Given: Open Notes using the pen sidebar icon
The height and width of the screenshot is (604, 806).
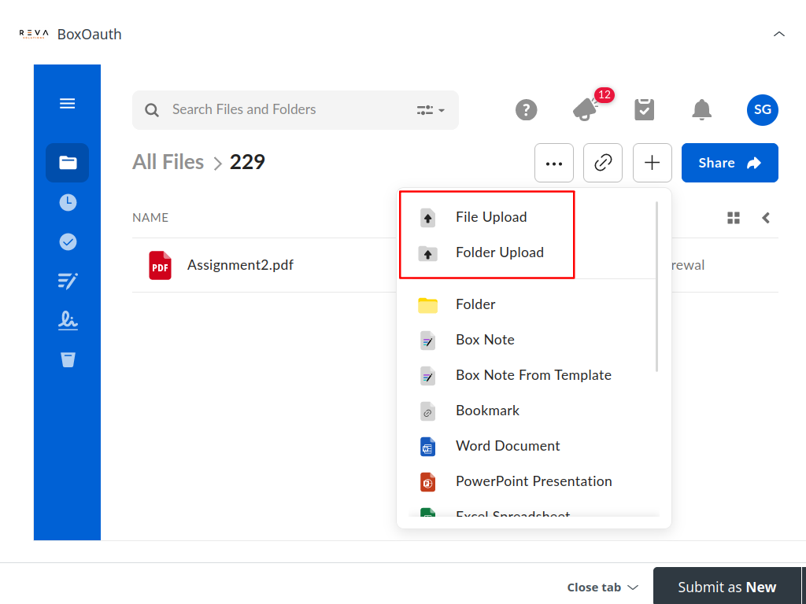Looking at the screenshot, I should click(x=67, y=281).
